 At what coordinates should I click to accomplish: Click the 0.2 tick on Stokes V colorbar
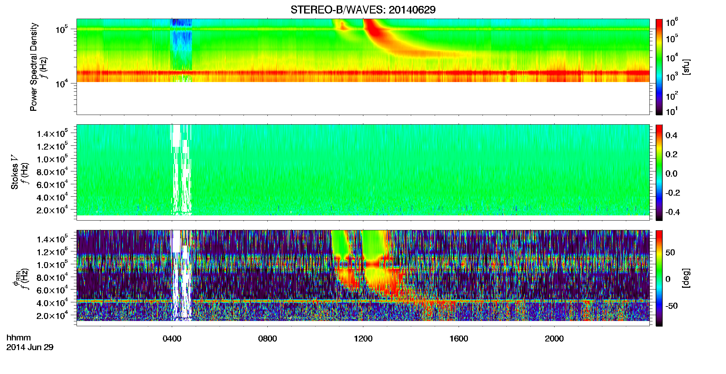(x=671, y=154)
